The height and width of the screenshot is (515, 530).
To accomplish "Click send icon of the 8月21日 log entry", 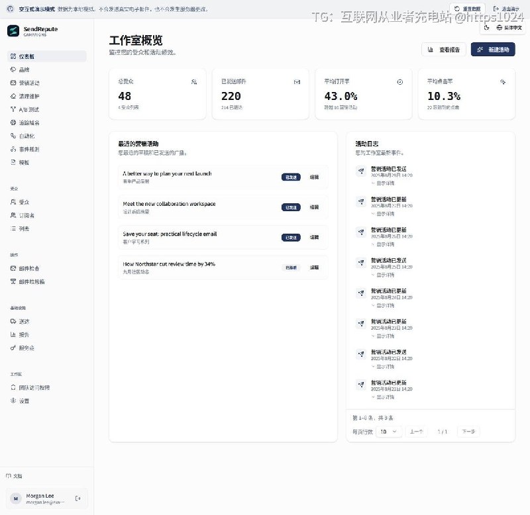I will coord(361,385).
